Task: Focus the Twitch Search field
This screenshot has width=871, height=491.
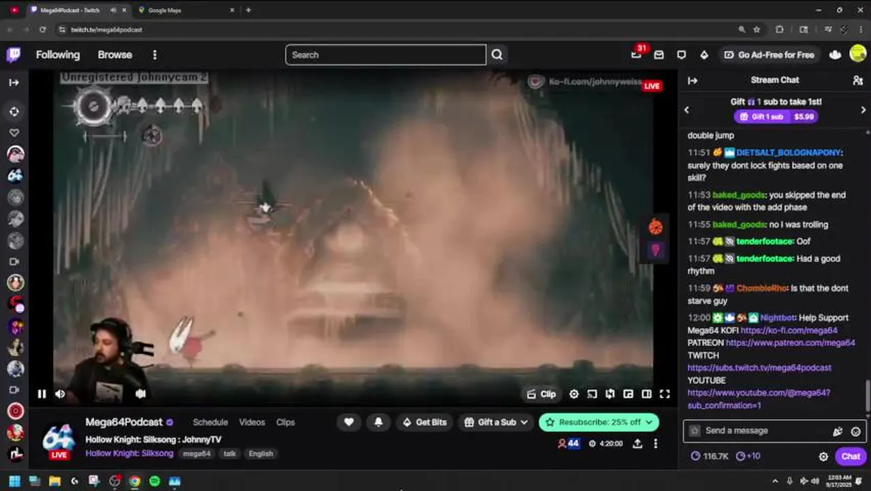Action: click(x=386, y=55)
